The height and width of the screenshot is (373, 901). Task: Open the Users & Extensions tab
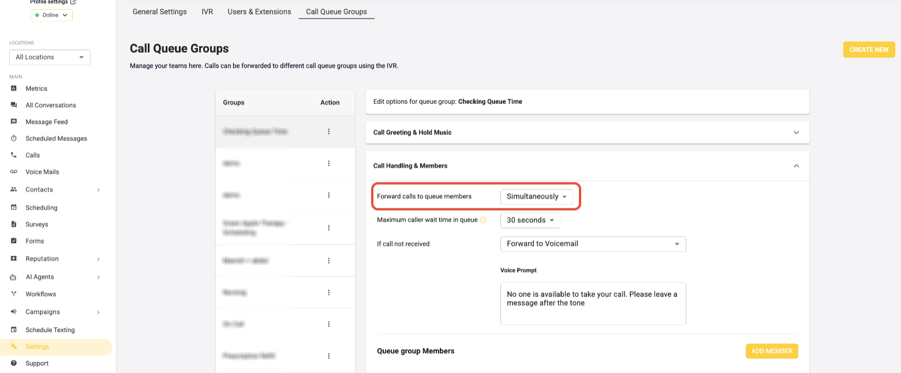(259, 12)
